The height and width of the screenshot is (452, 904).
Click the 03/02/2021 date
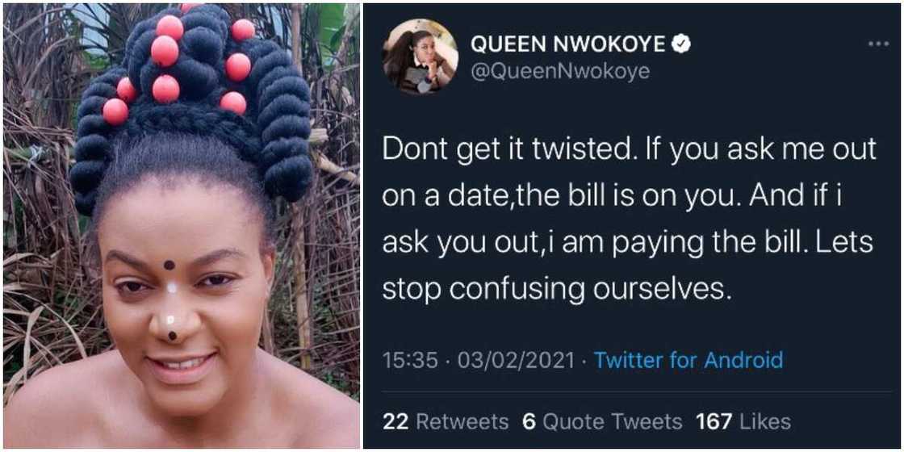coord(516,361)
